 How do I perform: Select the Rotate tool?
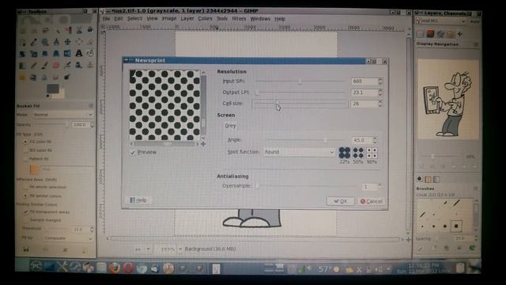coord(23,54)
